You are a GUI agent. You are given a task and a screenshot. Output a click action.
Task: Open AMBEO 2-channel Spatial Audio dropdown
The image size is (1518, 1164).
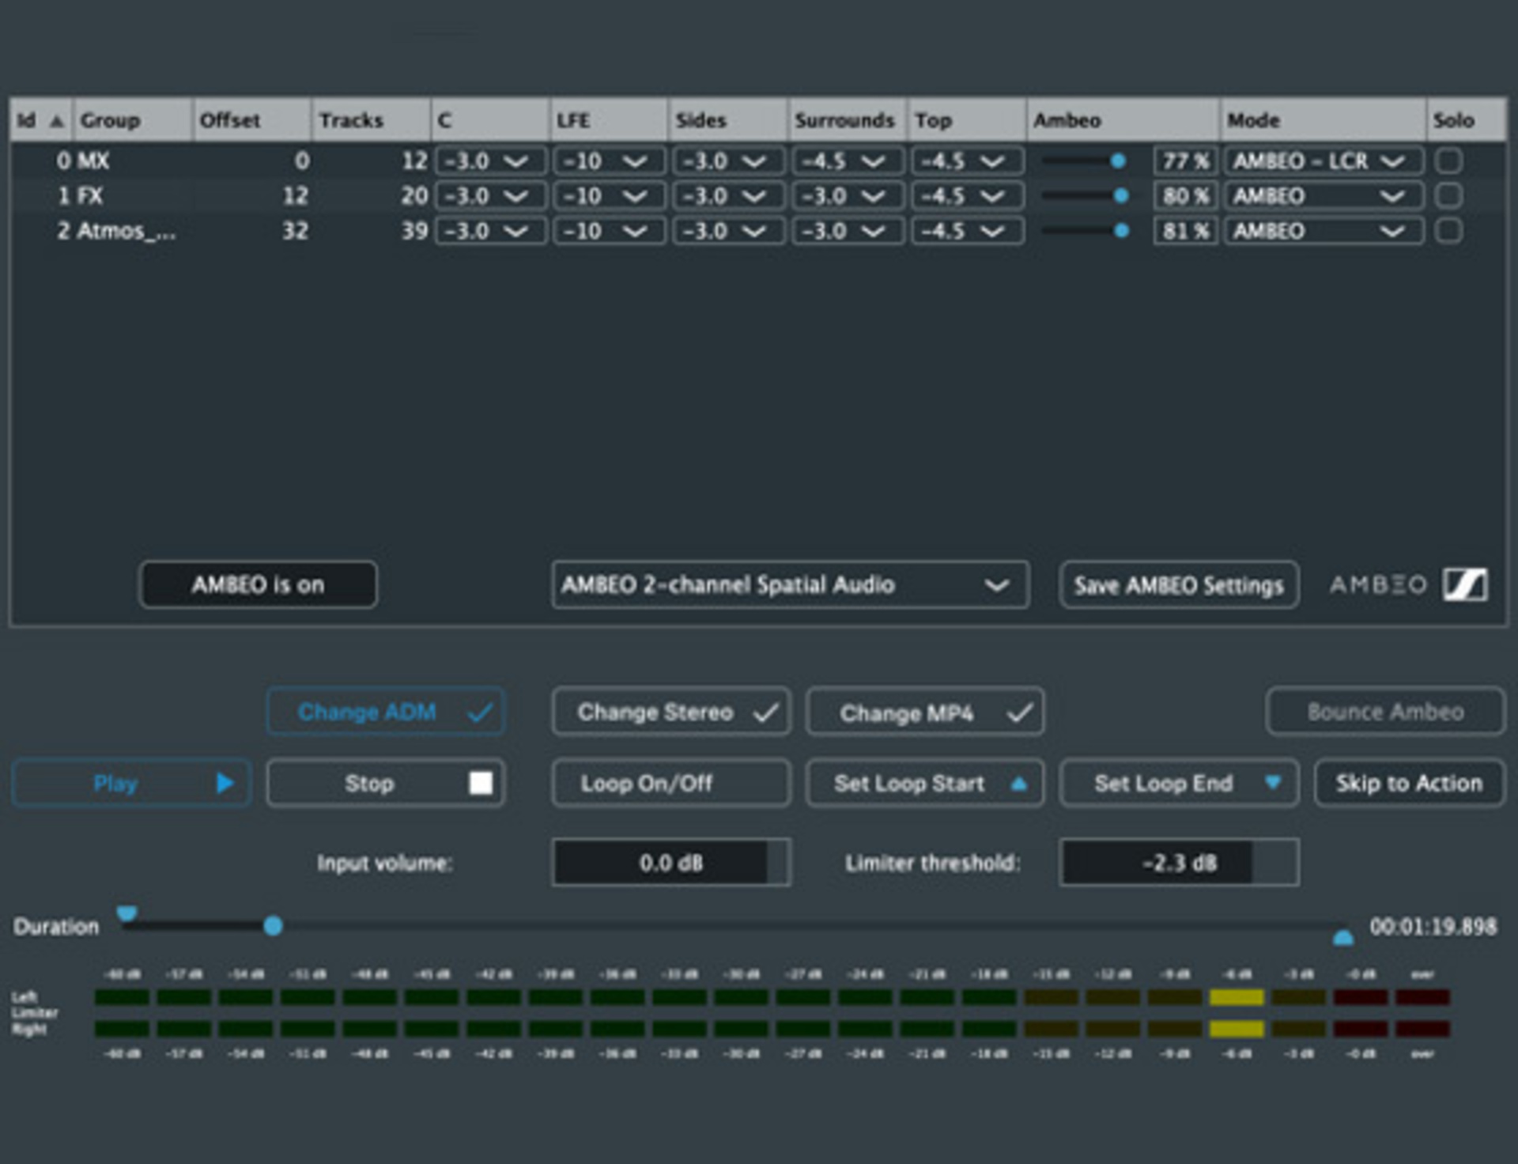(x=790, y=585)
